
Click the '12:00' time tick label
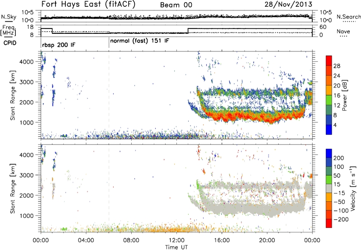[176, 241]
